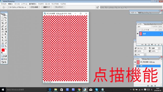Open the フィルタ(T) menu
Screen dimensions: 163x92
41,4
